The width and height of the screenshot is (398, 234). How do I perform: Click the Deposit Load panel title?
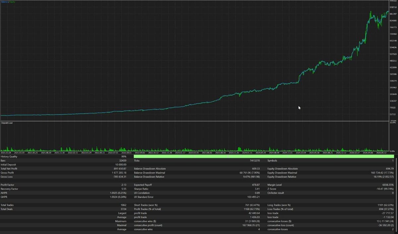click(7, 123)
